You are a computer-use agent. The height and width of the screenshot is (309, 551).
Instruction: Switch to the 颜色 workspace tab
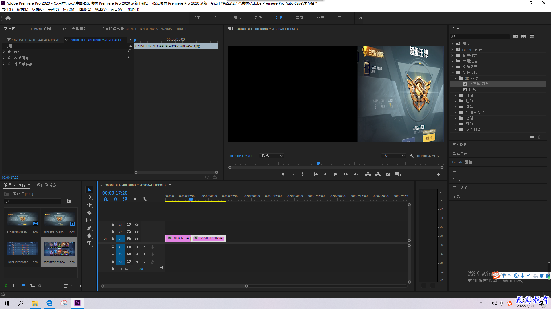click(258, 18)
